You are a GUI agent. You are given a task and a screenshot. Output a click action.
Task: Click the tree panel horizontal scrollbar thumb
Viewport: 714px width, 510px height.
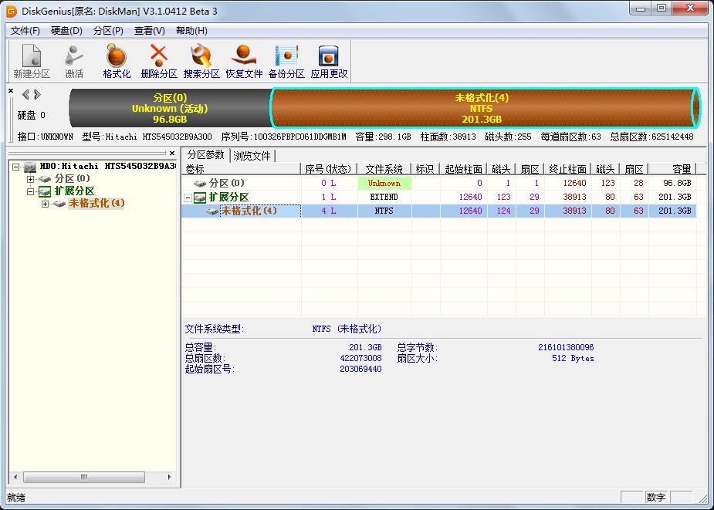pos(84,478)
